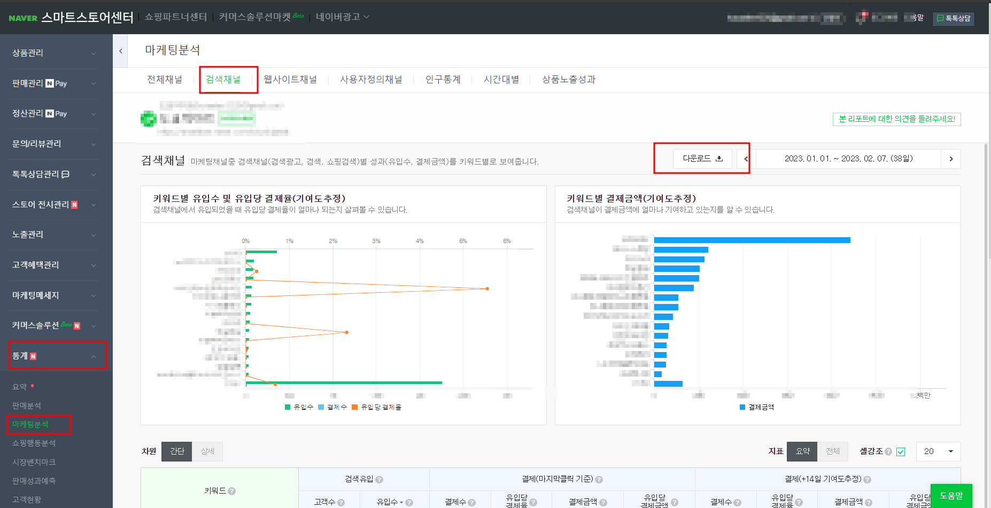Toggle 유입당 결제율 legend series

point(377,407)
